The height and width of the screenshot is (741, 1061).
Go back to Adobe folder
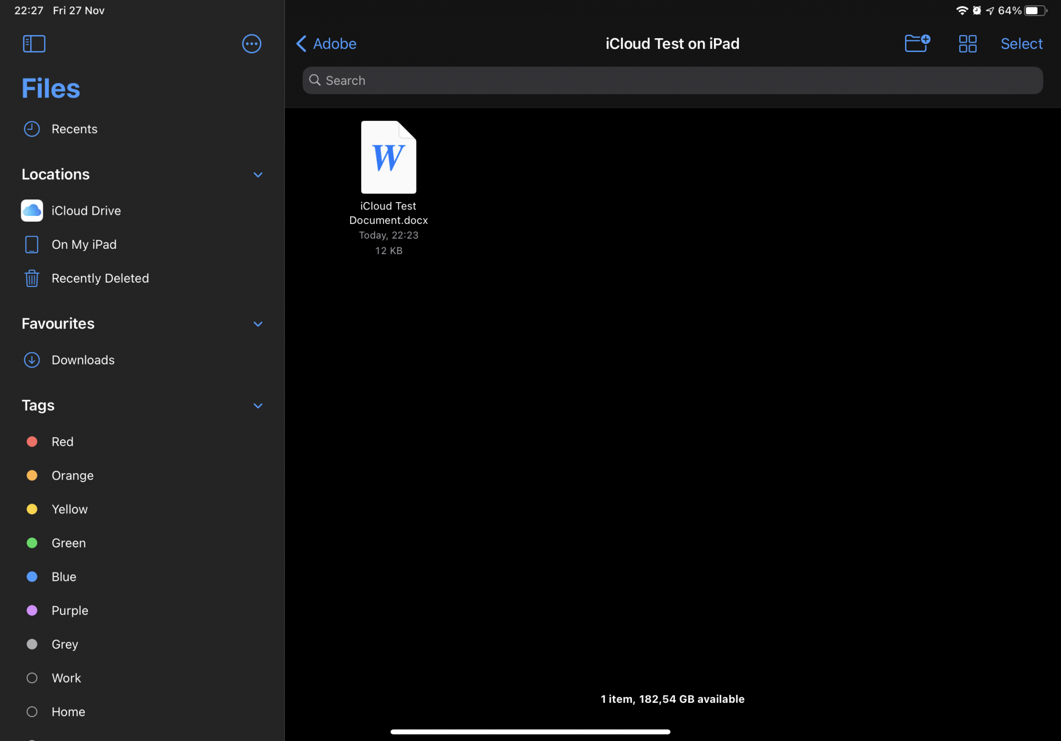(x=326, y=43)
